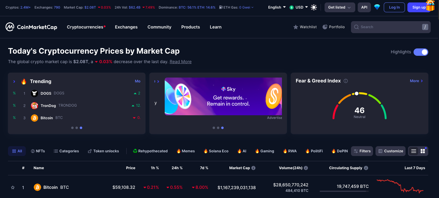Click Bitcoin circulating supply progress bar

pos(344,191)
